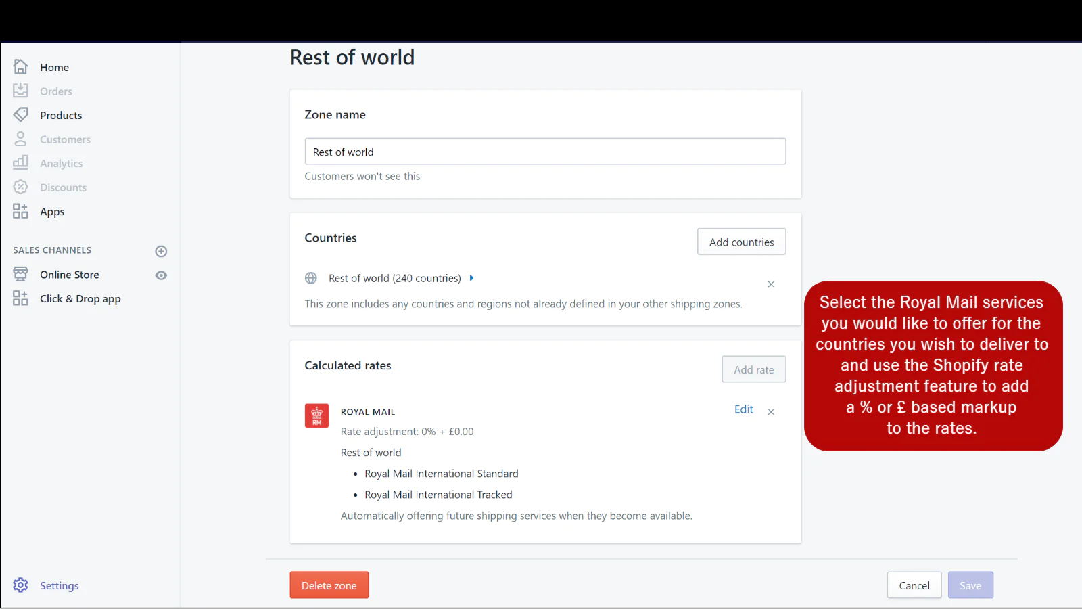Image resolution: width=1082 pixels, height=609 pixels.
Task: Go to Products section
Action: 61,115
